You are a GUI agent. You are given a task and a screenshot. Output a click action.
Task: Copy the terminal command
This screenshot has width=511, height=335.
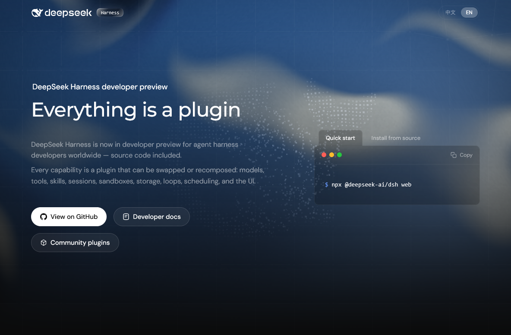[x=461, y=155]
